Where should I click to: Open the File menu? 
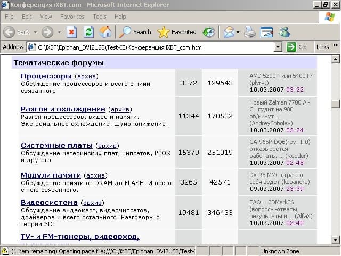point(9,17)
